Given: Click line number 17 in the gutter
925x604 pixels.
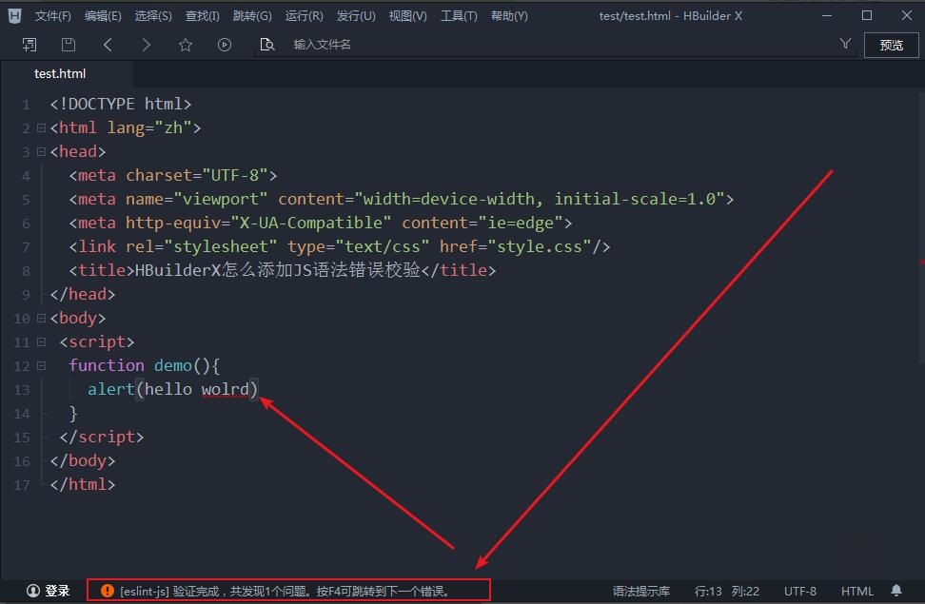Looking at the screenshot, I should coord(22,485).
